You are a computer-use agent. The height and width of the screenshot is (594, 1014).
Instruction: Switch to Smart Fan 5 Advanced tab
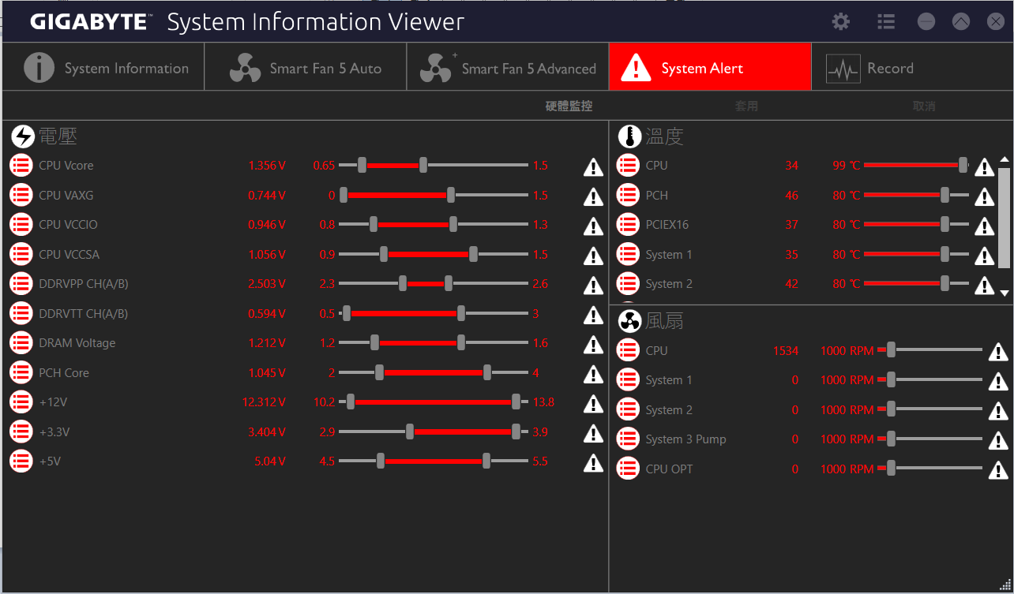pyautogui.click(x=508, y=68)
